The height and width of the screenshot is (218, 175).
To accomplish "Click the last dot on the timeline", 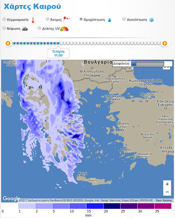I will point(159,43).
